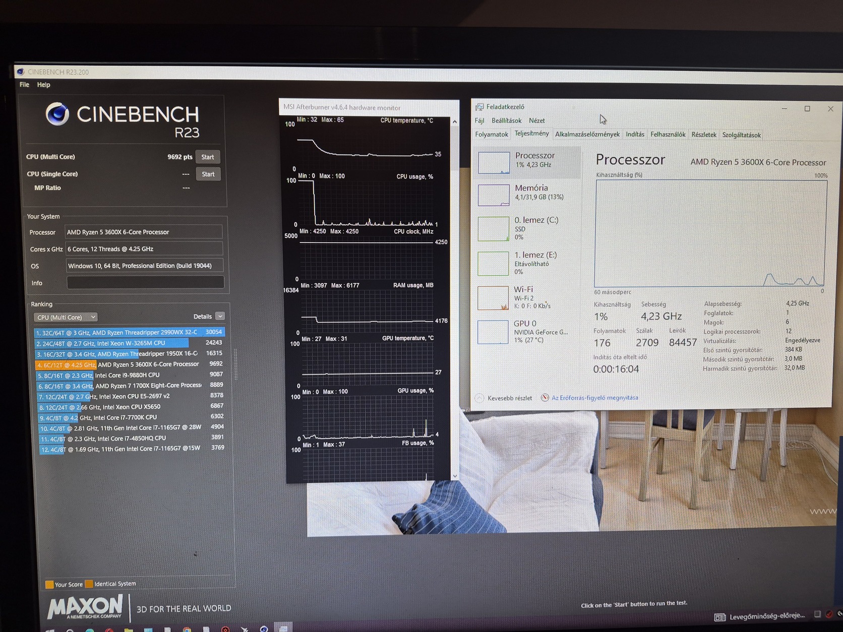Open the Nézet menu in Feladatkezelő
Screen dimensions: 843x632
[x=536, y=120]
